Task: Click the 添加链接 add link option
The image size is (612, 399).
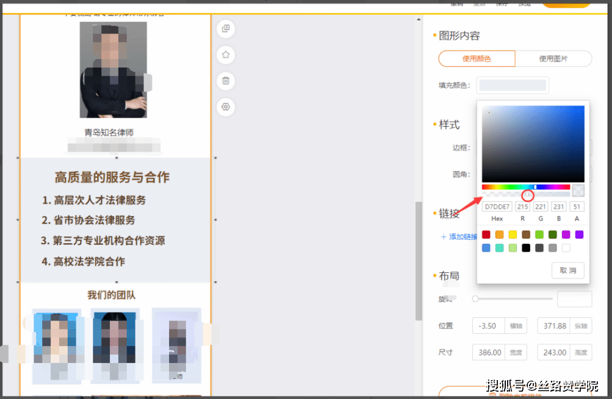Action: (x=459, y=236)
